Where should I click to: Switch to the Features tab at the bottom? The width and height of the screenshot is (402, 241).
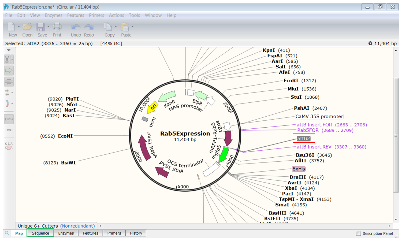91,233
